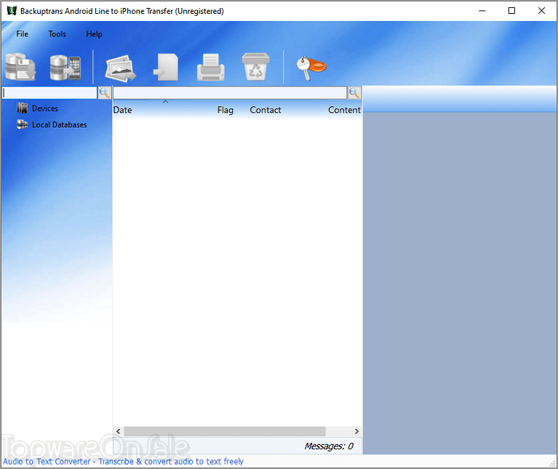Maximize the Backuptrans window
558x469 pixels.
511,11
